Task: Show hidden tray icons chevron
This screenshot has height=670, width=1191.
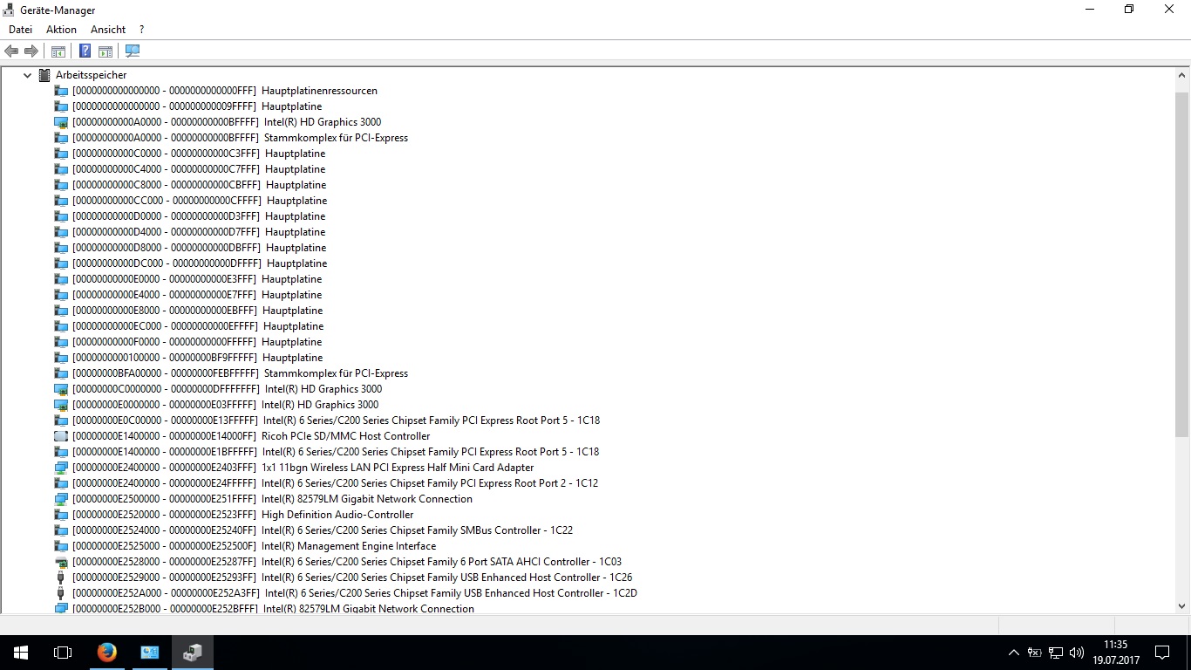Action: click(1013, 653)
